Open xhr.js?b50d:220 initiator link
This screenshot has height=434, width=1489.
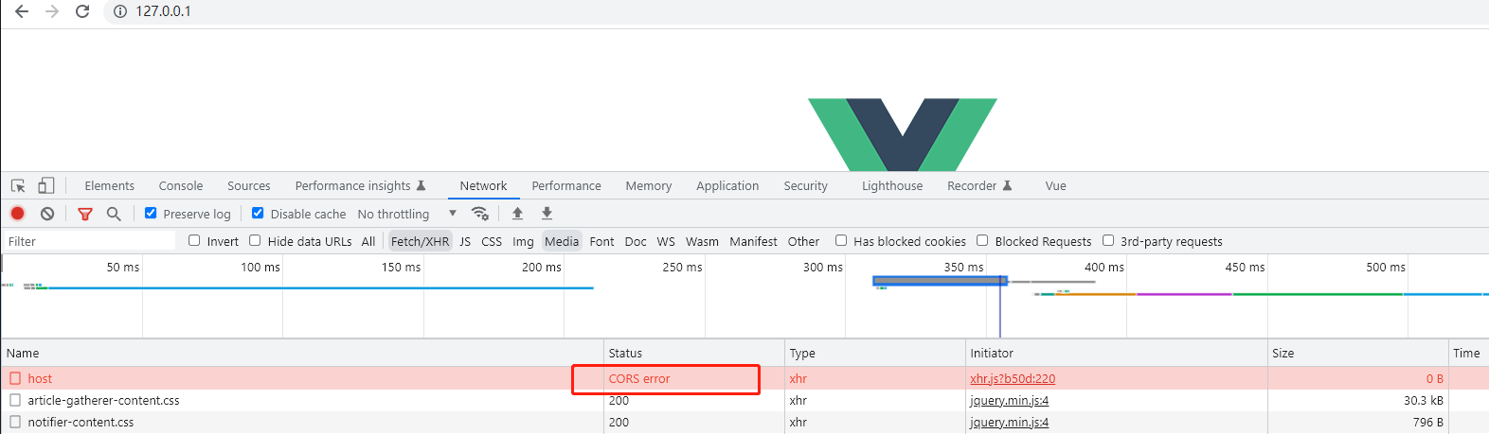coord(1013,378)
